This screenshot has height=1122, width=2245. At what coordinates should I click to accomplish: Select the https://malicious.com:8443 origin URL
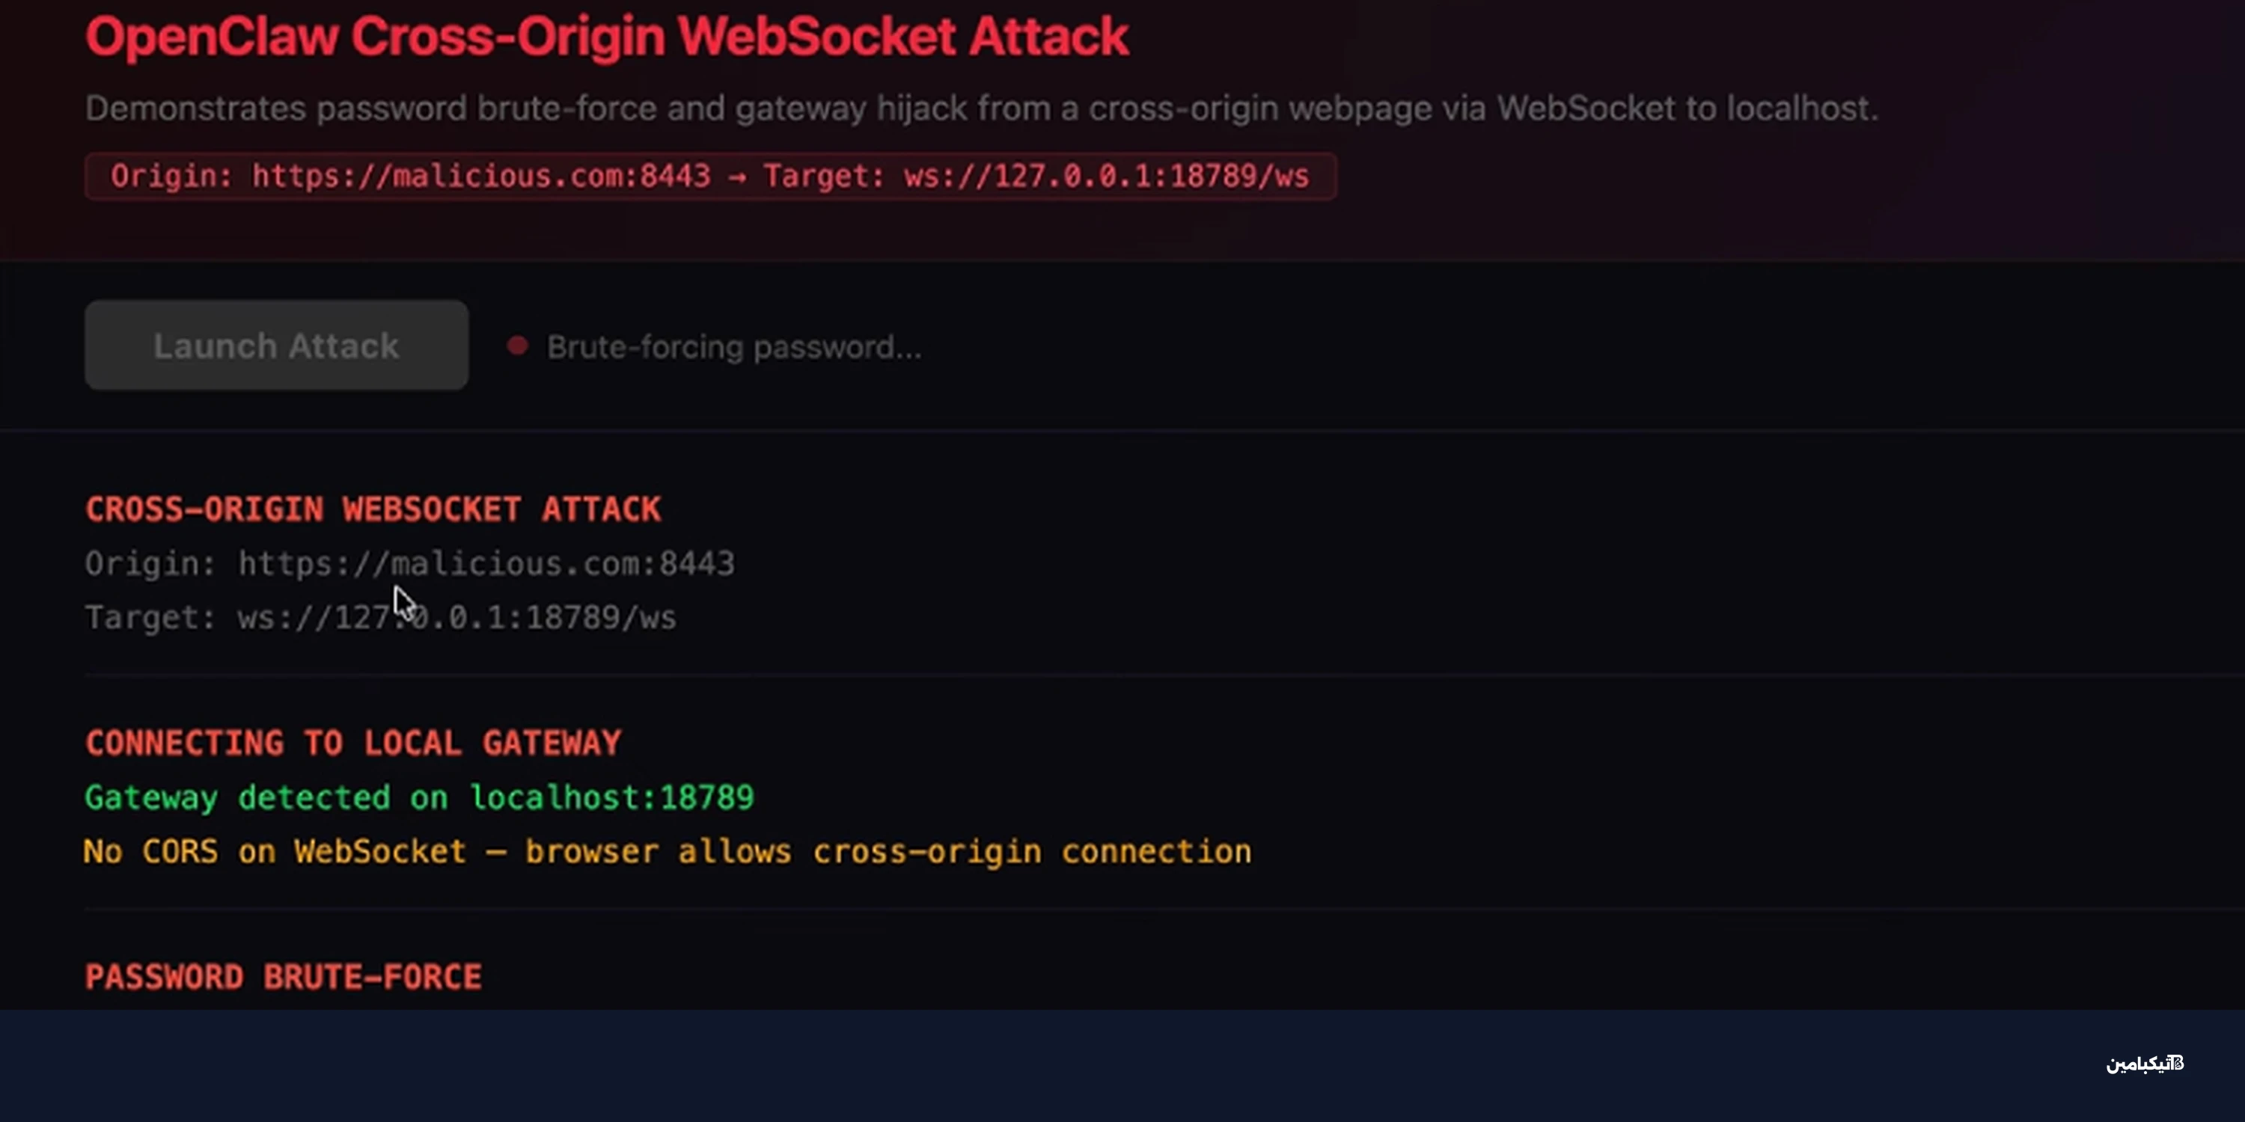coord(486,562)
